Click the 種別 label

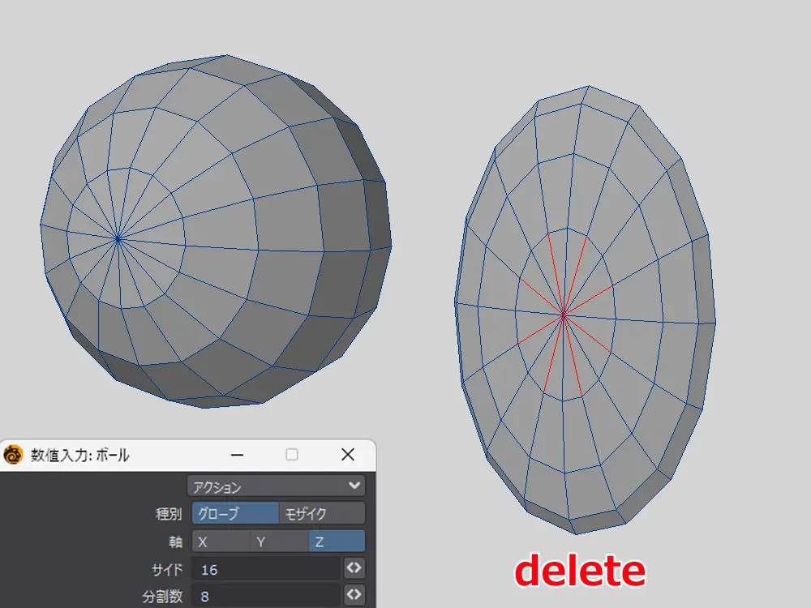169,514
